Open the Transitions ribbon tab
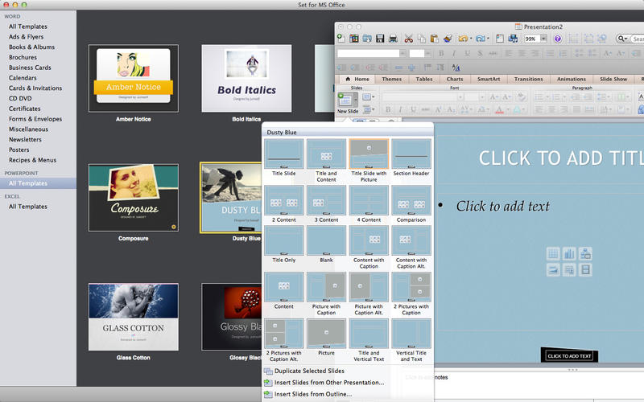The image size is (644, 402). (x=528, y=79)
